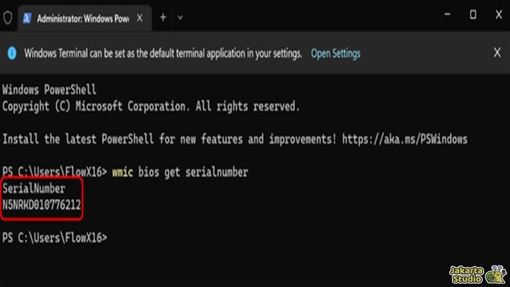Image resolution: width=510 pixels, height=287 pixels.
Task: Click the wmic bios get serialnumber command
Action: pos(180,172)
